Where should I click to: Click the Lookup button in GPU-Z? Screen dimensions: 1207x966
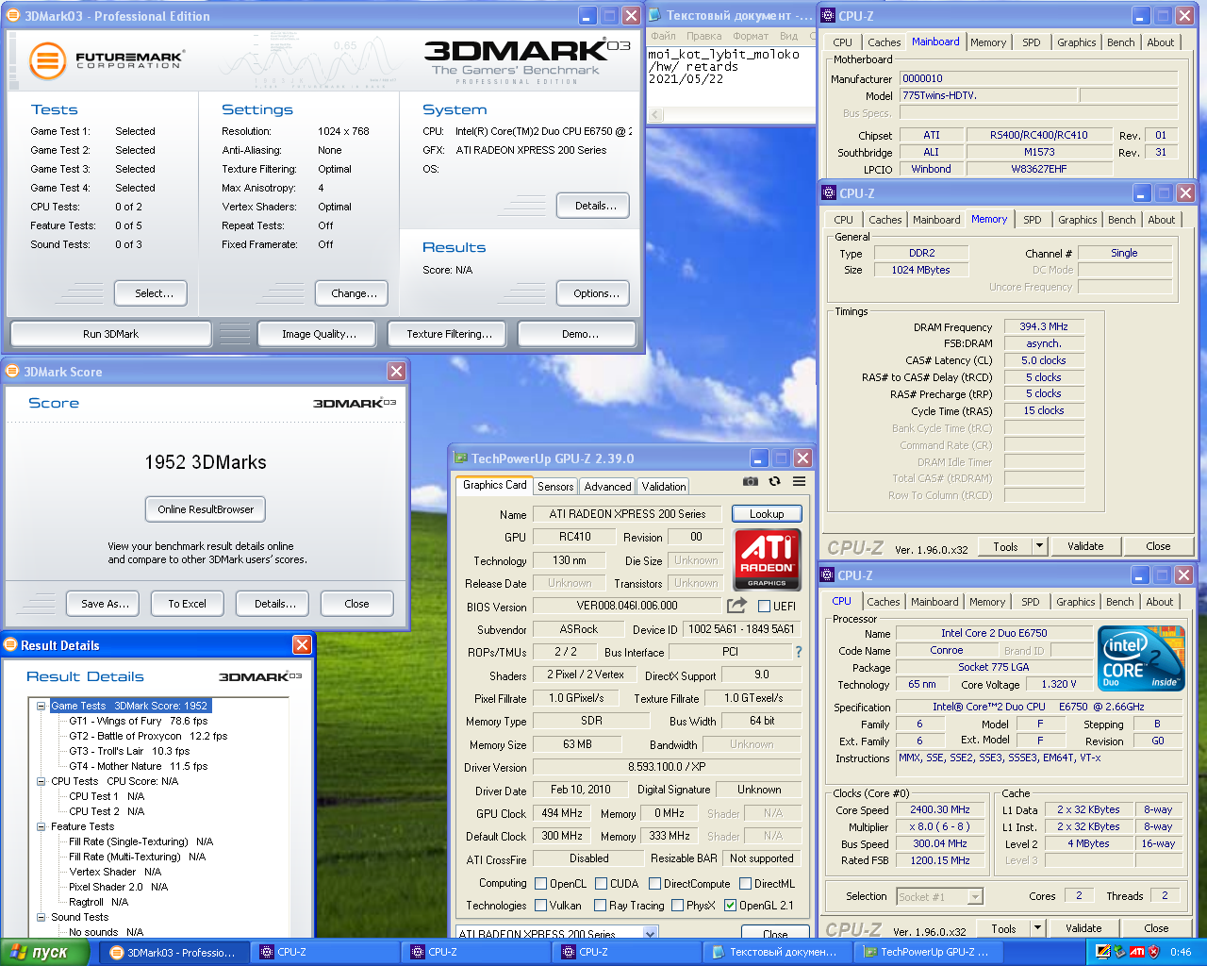767,514
